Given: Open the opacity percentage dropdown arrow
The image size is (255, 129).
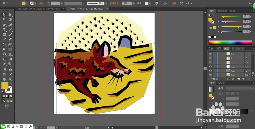Looking at the screenshot, I should click(134, 3).
